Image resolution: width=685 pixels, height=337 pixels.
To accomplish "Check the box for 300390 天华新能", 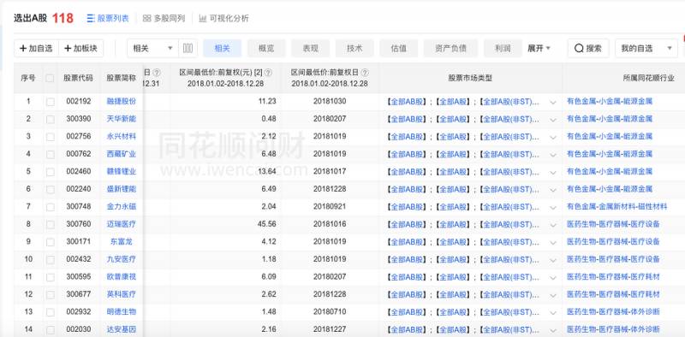I will pyautogui.click(x=51, y=119).
